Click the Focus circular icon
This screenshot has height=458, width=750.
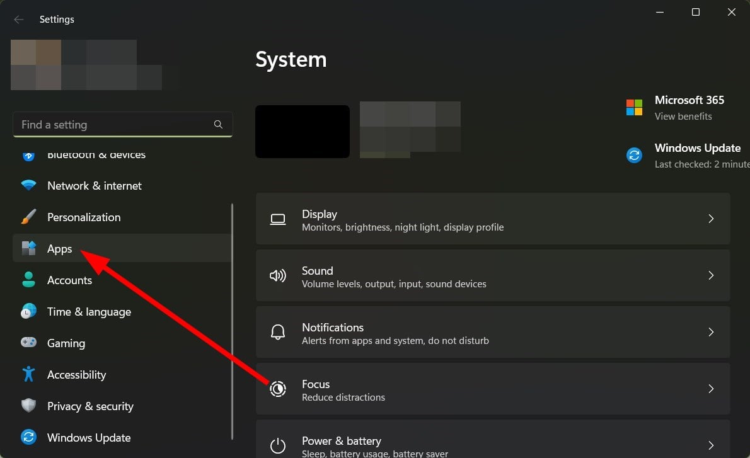click(278, 389)
